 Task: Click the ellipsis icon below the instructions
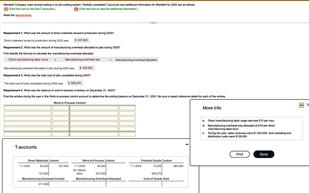click(154, 23)
